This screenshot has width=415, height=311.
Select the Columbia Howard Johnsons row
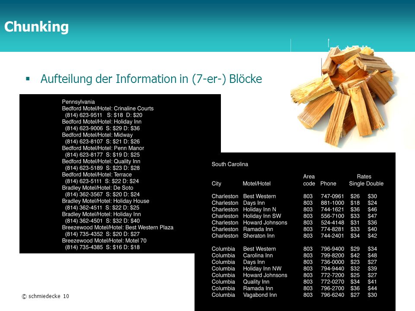point(294,275)
